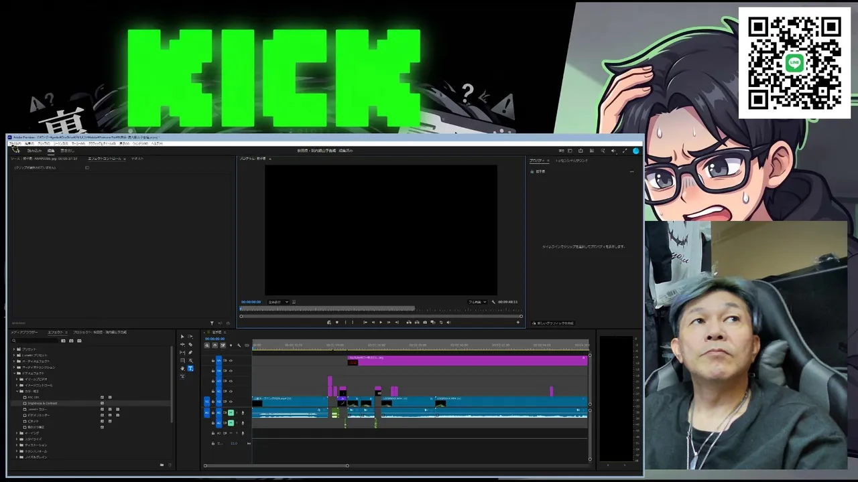The height and width of the screenshot is (482, 858).
Task: Step back one frame in Program monitor
Action: (373, 323)
